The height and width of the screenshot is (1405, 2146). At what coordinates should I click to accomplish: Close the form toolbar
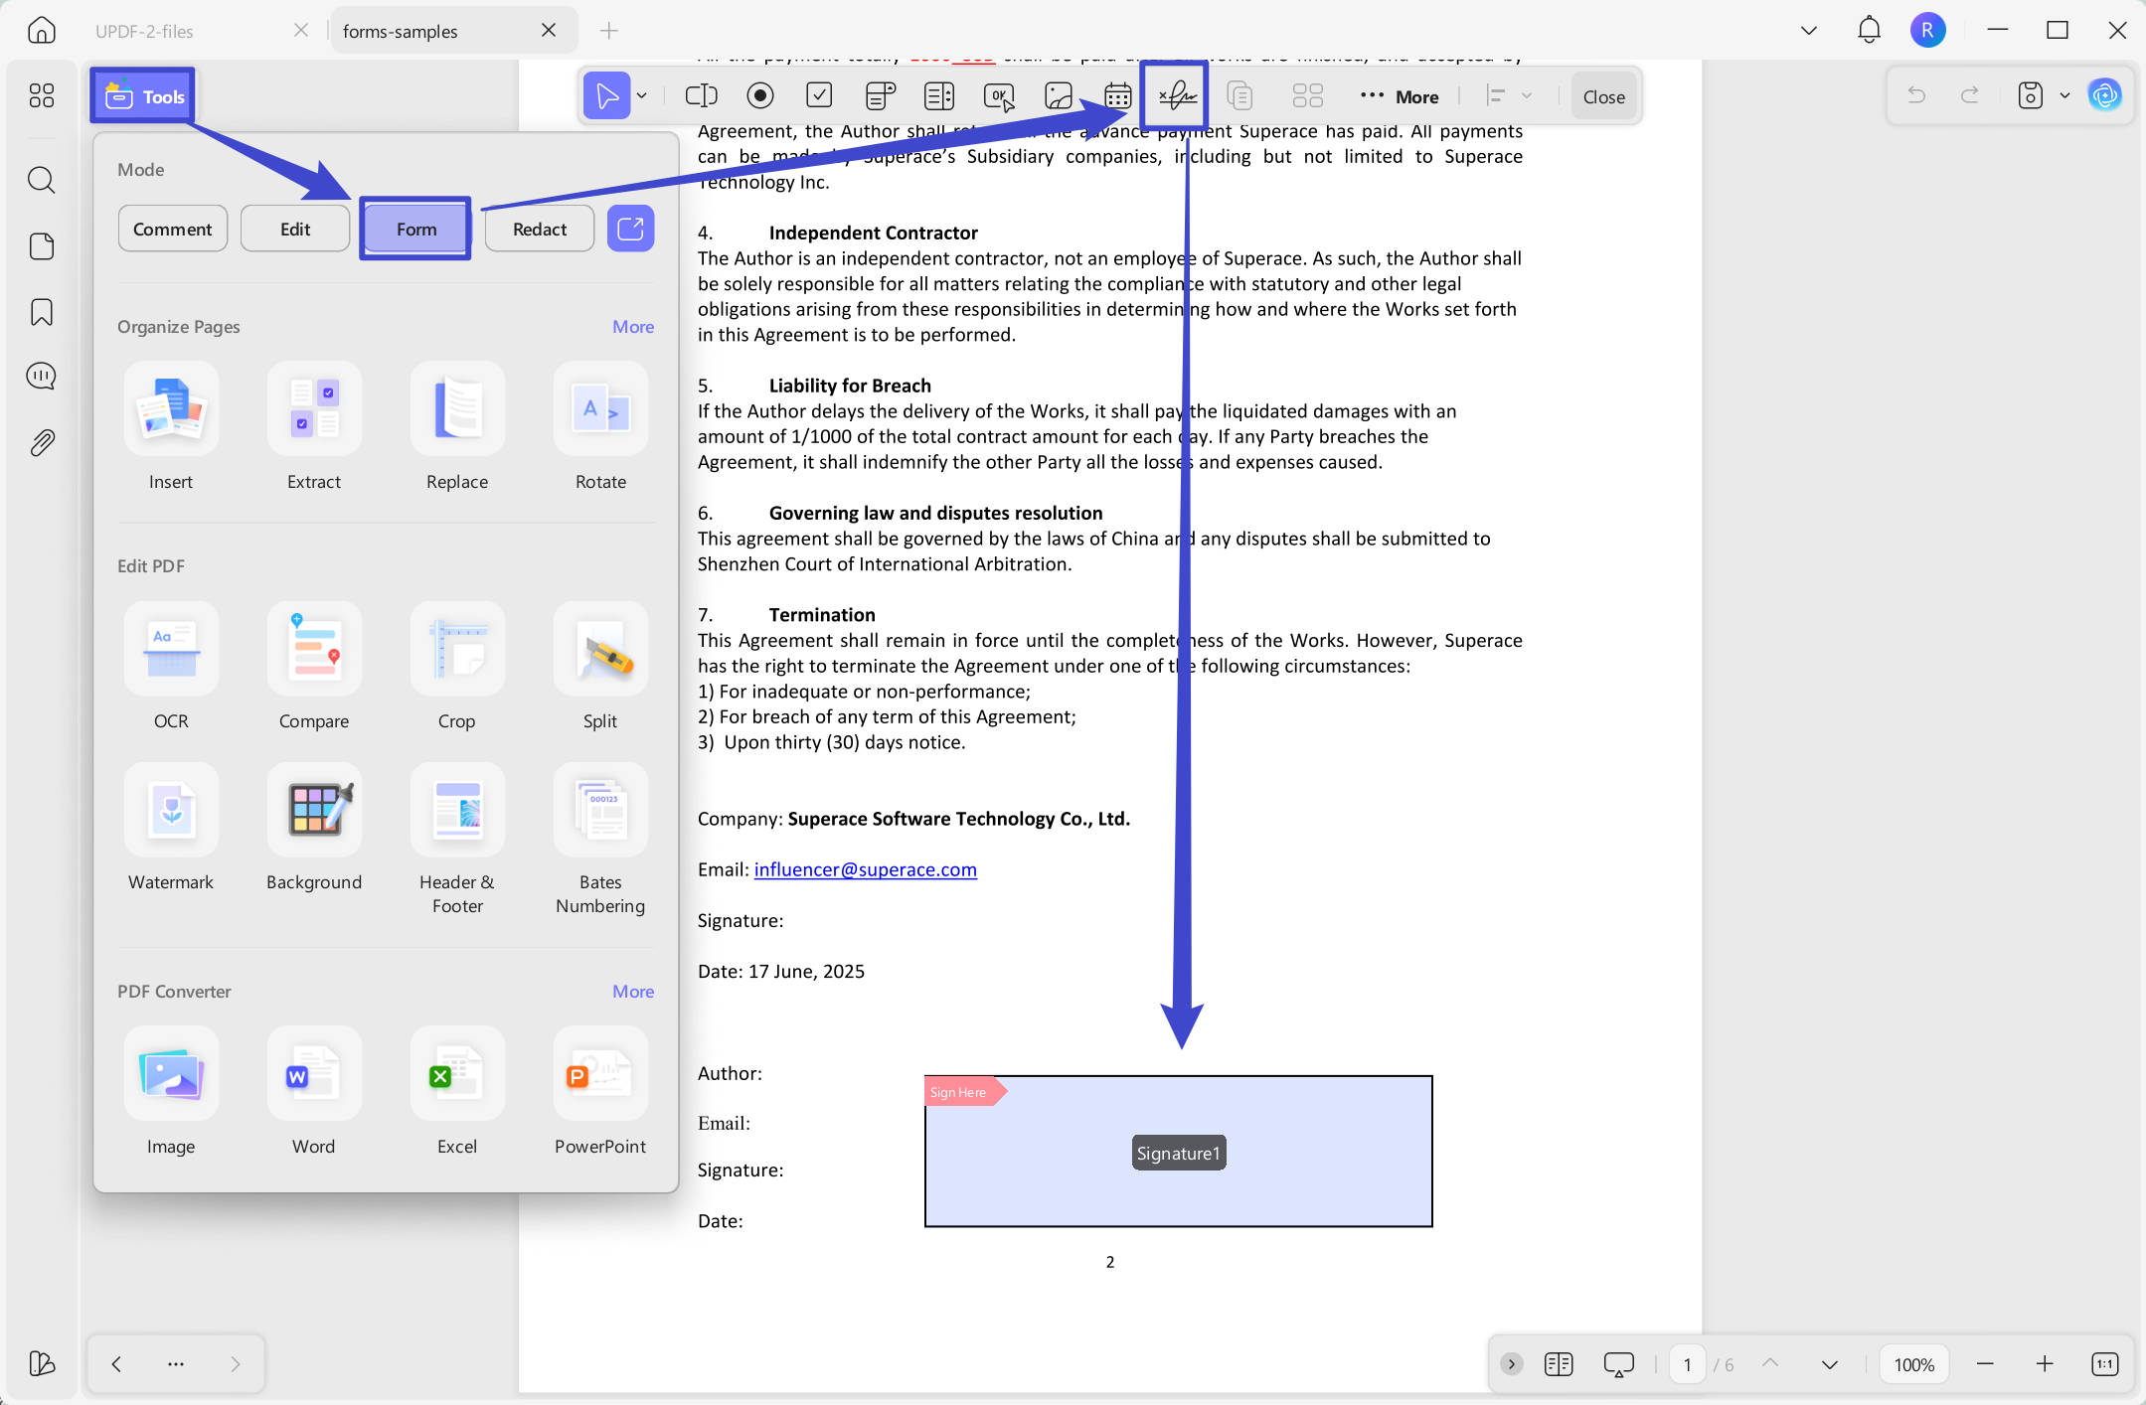click(x=1603, y=96)
